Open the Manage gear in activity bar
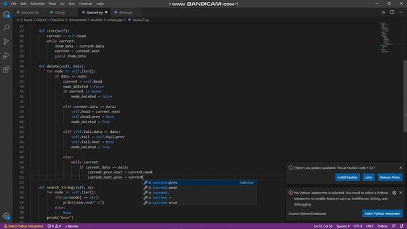This screenshot has height=229, width=407. click(x=6, y=216)
